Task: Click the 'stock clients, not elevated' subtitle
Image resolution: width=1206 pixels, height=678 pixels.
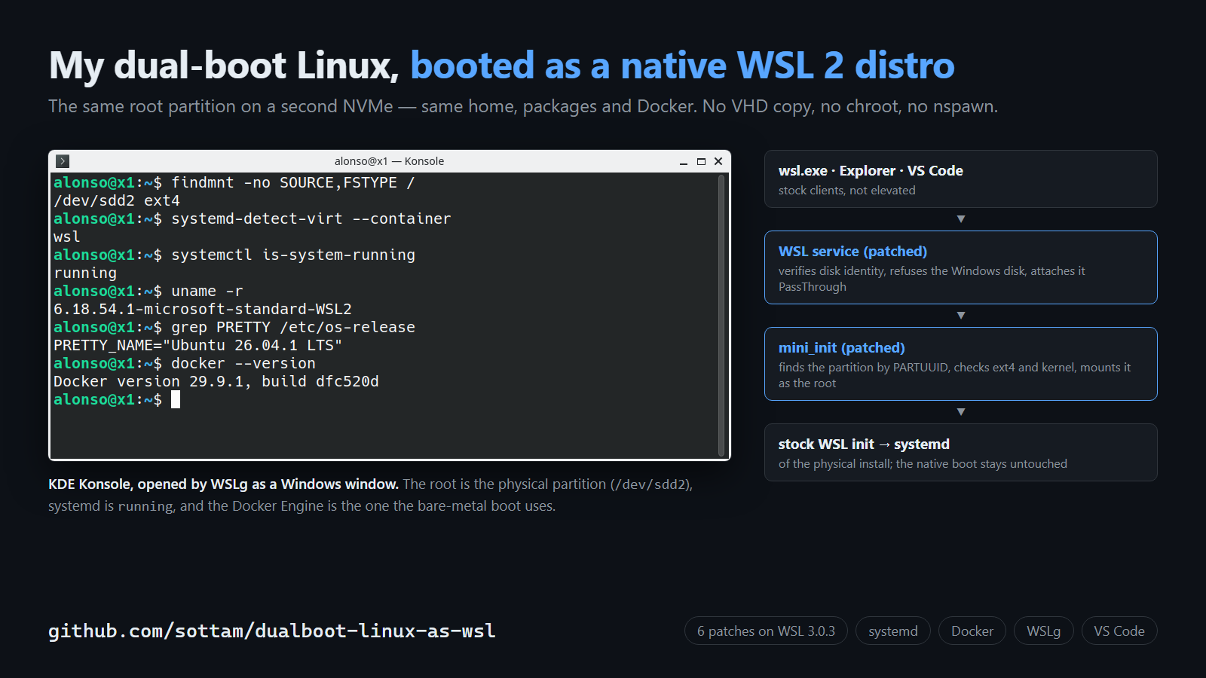Action: 847,191
